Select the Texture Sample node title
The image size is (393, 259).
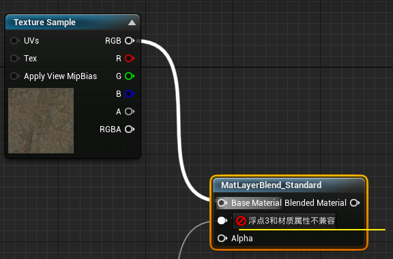[44, 22]
